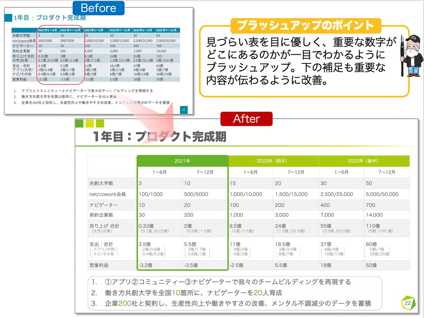The height and width of the screenshot is (318, 424).
Task: Select the sales value 24億
Action: click(x=280, y=226)
